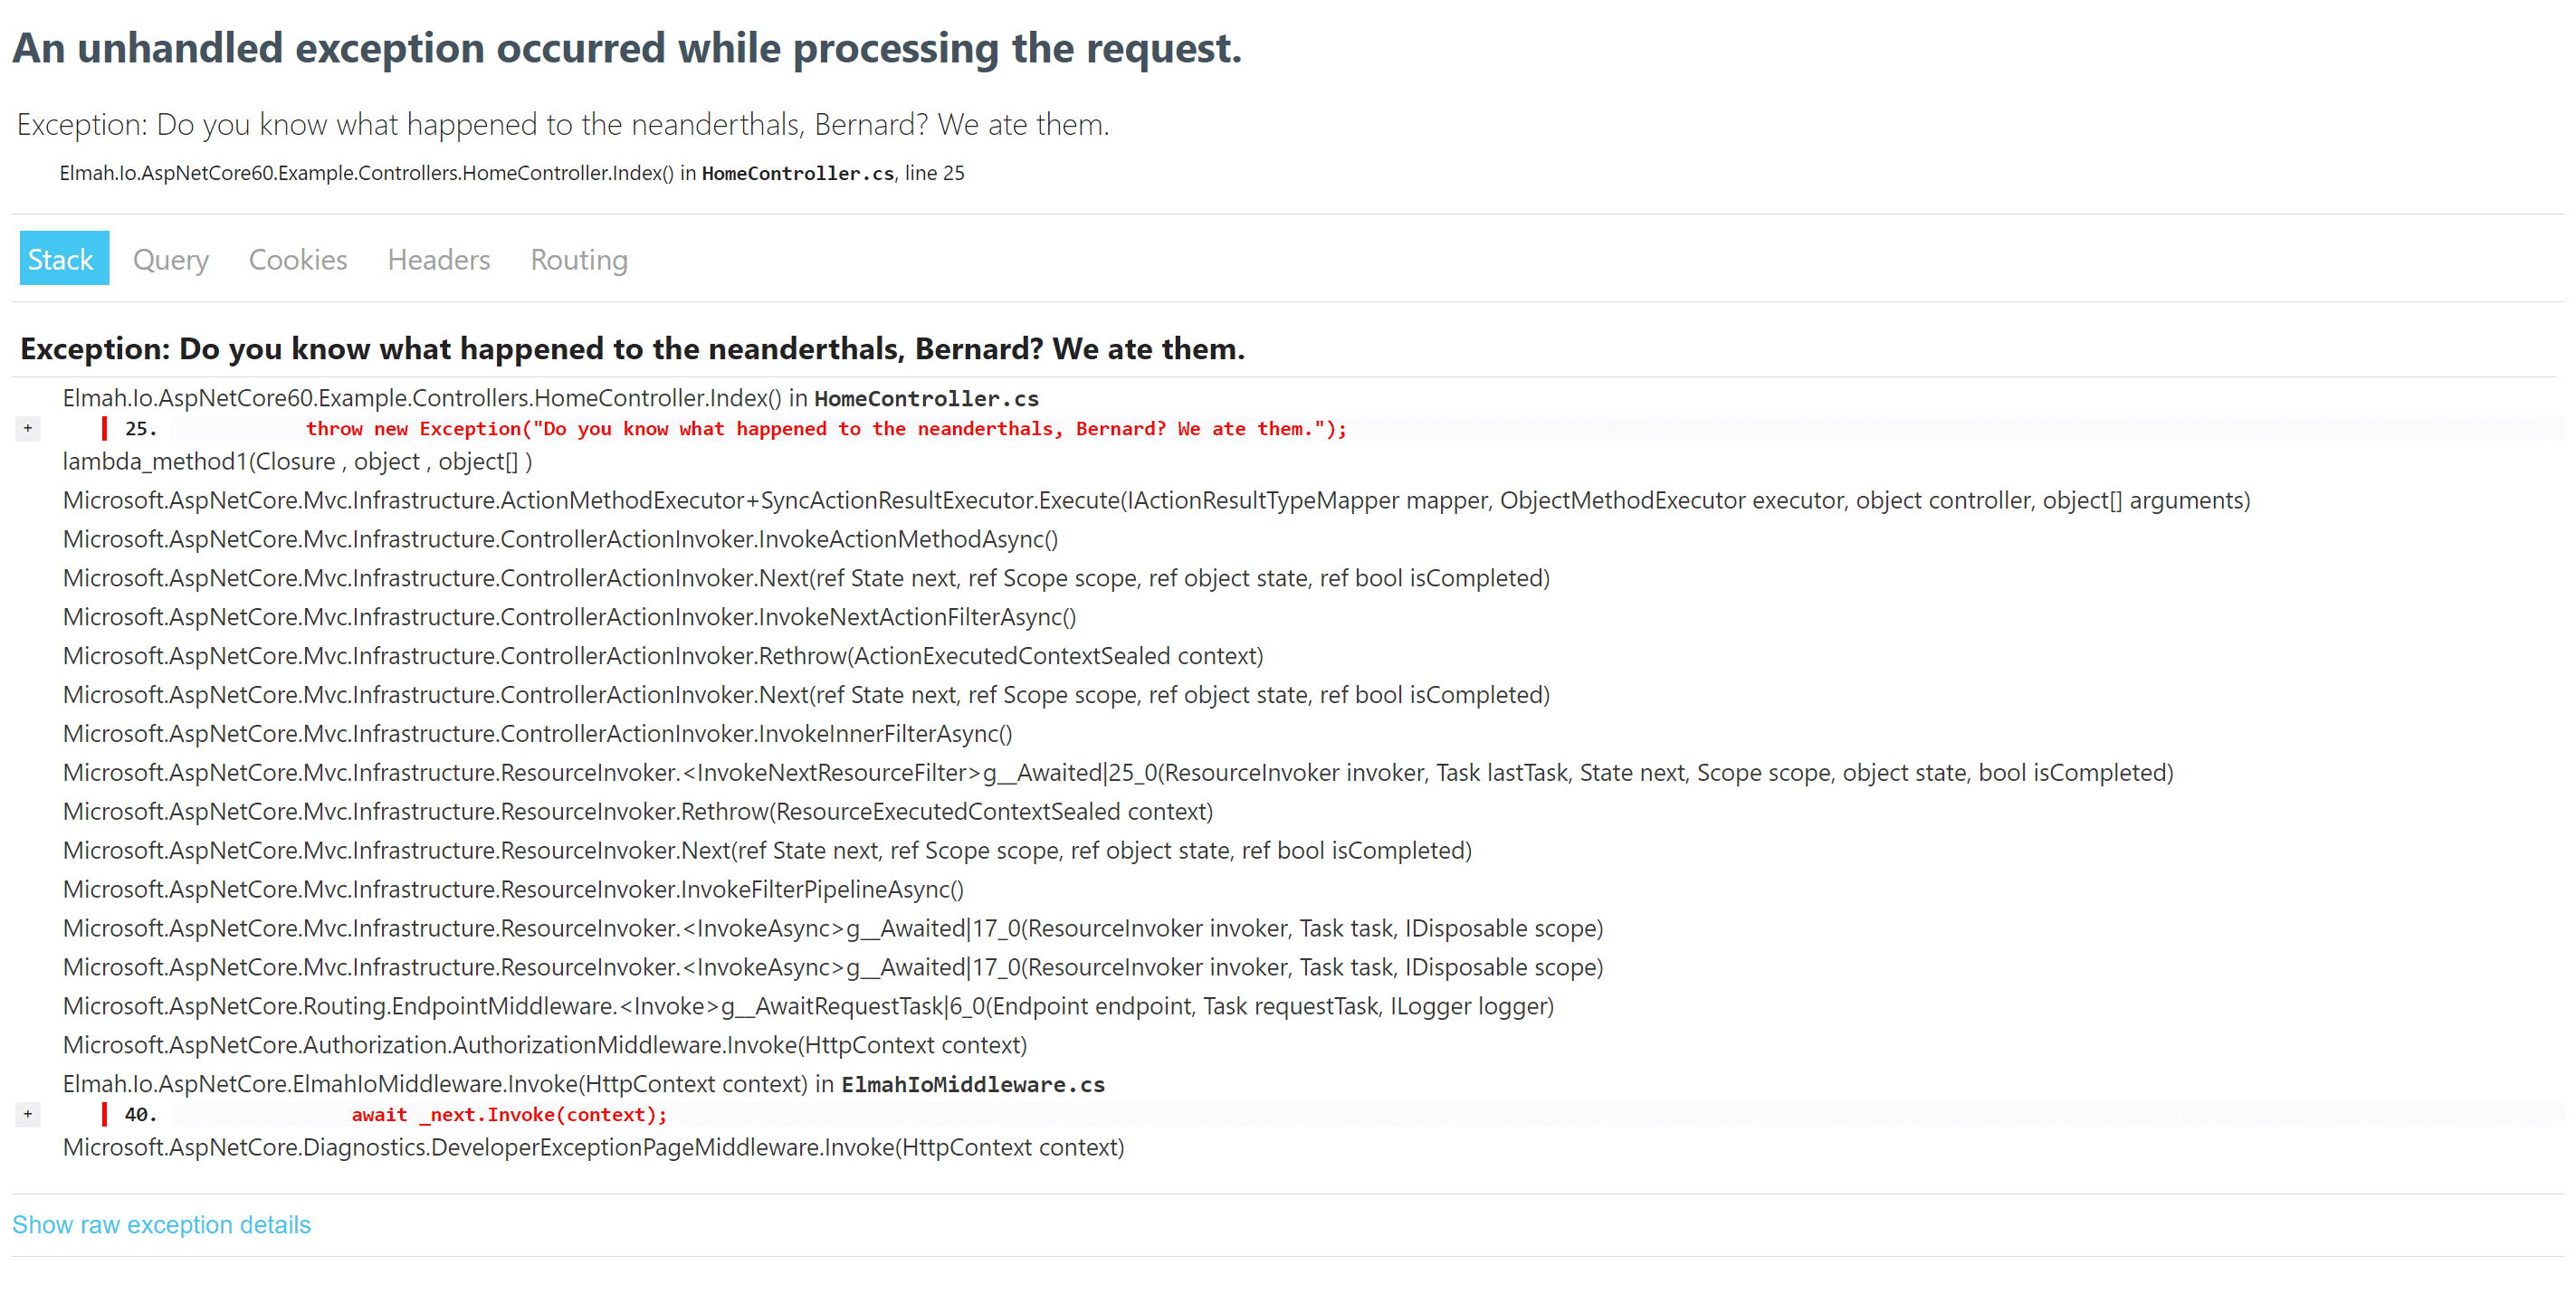Viewport: 2576px width, 1294px height.
Task: Click Show raw exception details
Action: coord(161,1224)
